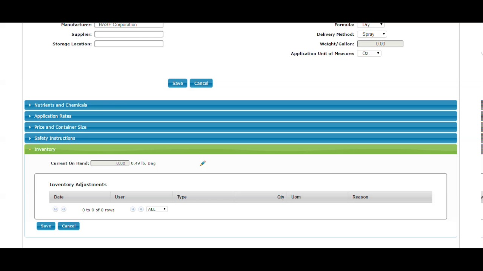Expand the Application Rates section
The width and height of the screenshot is (483, 271).
click(241, 116)
